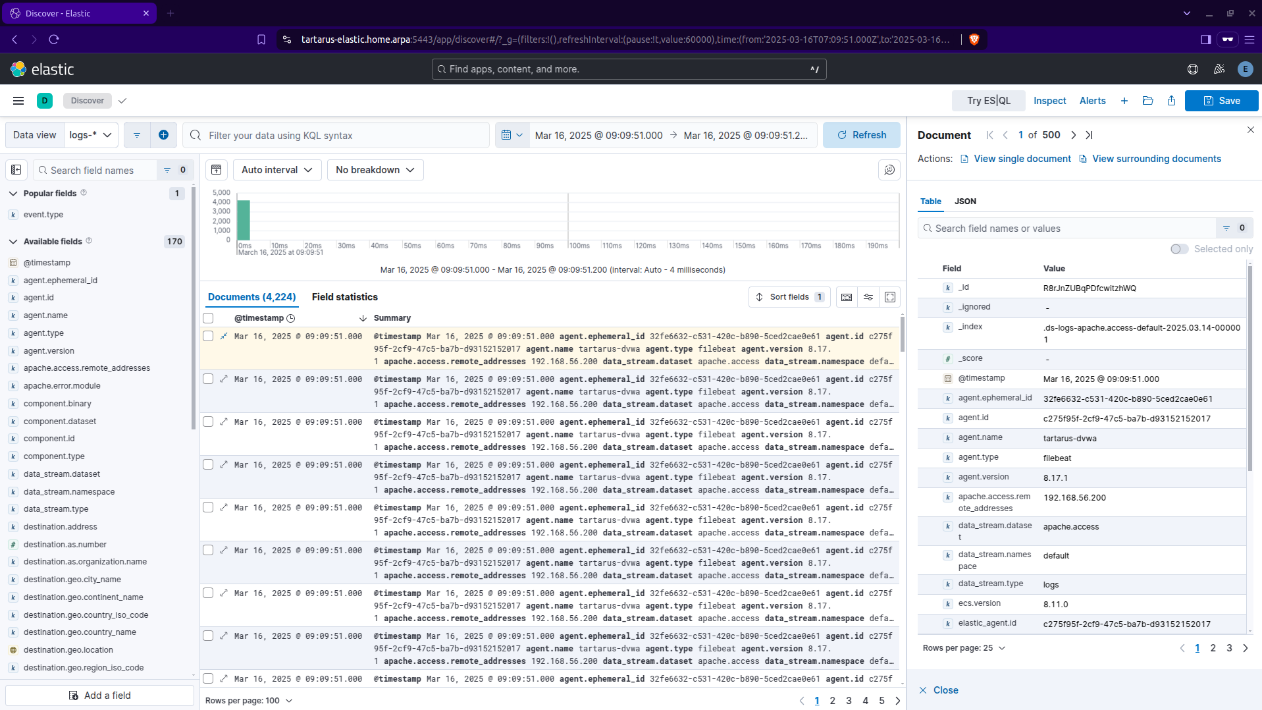Click the tall green histogram bar
Screen dimensions: 1262x710
coord(244,221)
